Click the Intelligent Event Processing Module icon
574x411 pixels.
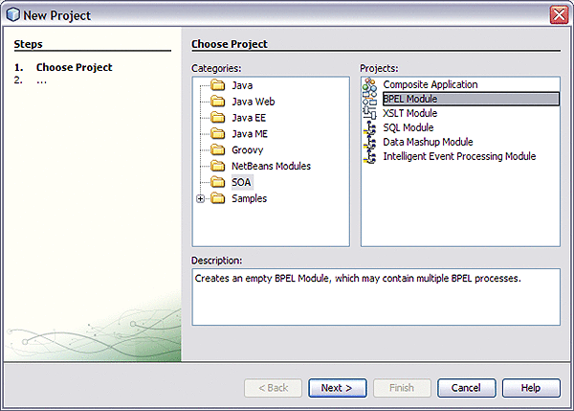pos(369,156)
